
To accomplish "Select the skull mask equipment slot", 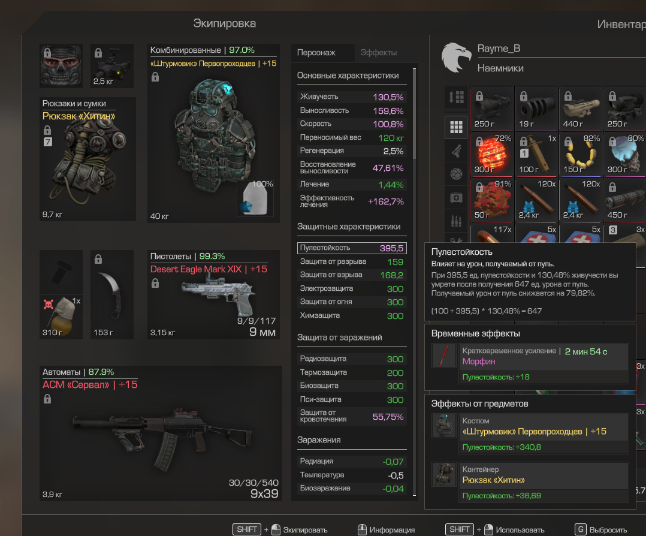I will pos(62,65).
